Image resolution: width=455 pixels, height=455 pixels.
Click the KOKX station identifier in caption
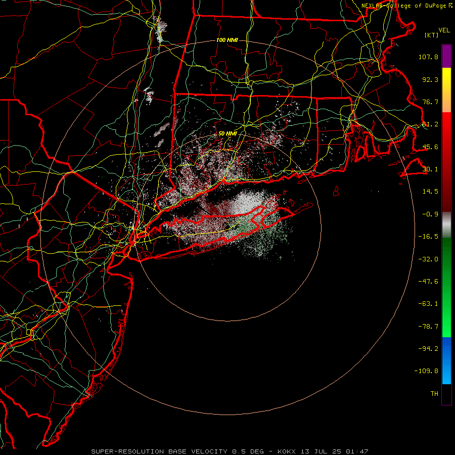287,451
